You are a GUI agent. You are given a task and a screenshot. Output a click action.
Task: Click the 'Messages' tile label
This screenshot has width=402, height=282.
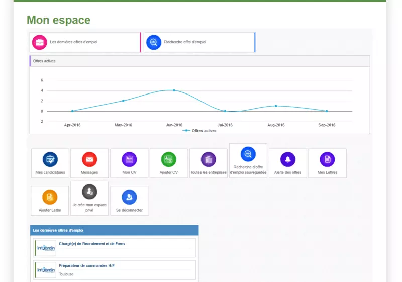89,172
